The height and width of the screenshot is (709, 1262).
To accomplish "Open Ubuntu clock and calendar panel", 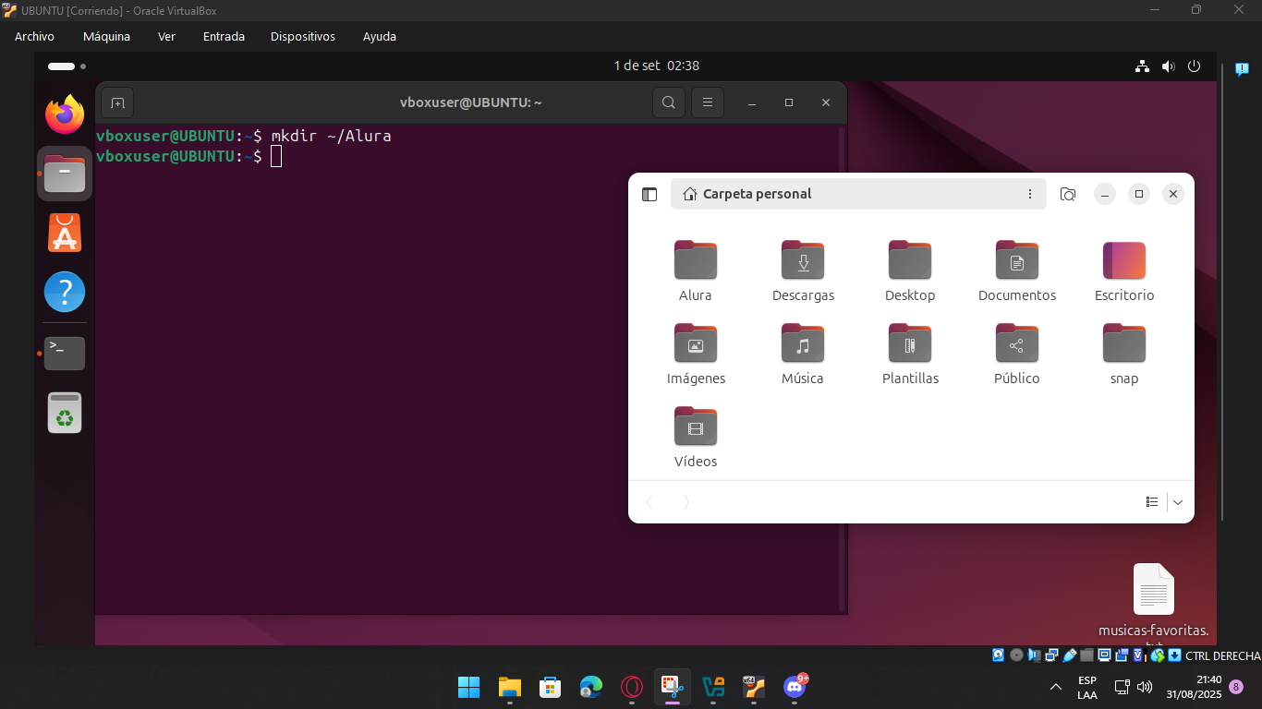I will 656,66.
